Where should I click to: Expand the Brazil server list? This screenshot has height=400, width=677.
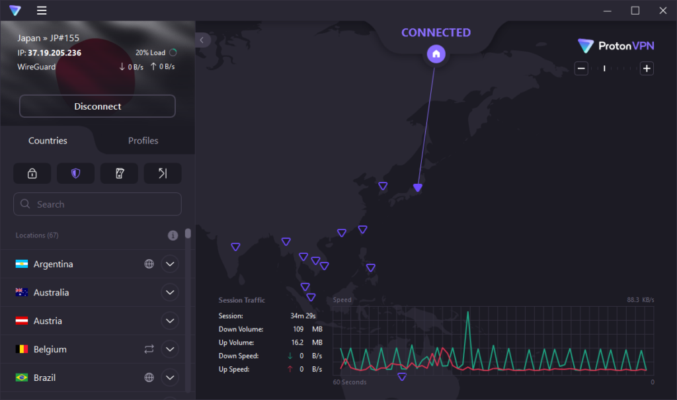pos(170,378)
